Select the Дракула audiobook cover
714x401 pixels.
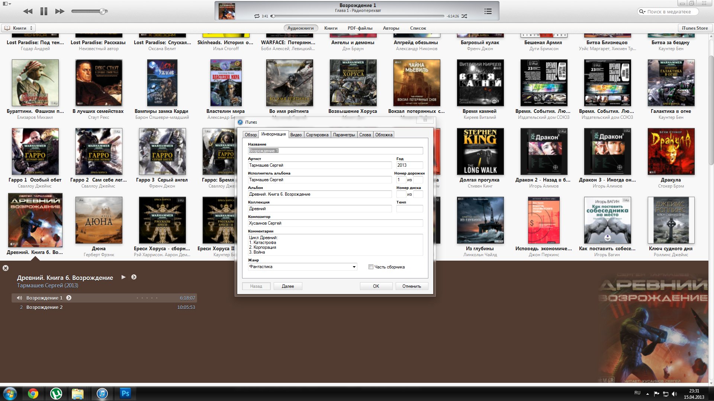pyautogui.click(x=671, y=151)
